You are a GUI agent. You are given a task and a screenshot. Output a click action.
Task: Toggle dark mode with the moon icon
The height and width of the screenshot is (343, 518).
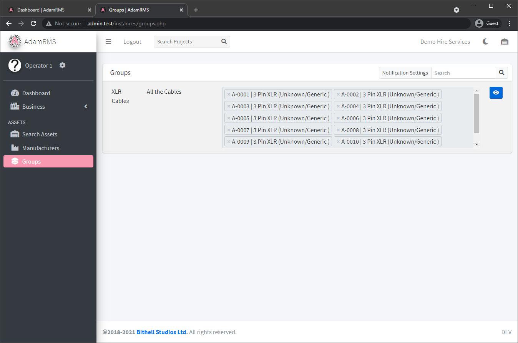tap(485, 42)
